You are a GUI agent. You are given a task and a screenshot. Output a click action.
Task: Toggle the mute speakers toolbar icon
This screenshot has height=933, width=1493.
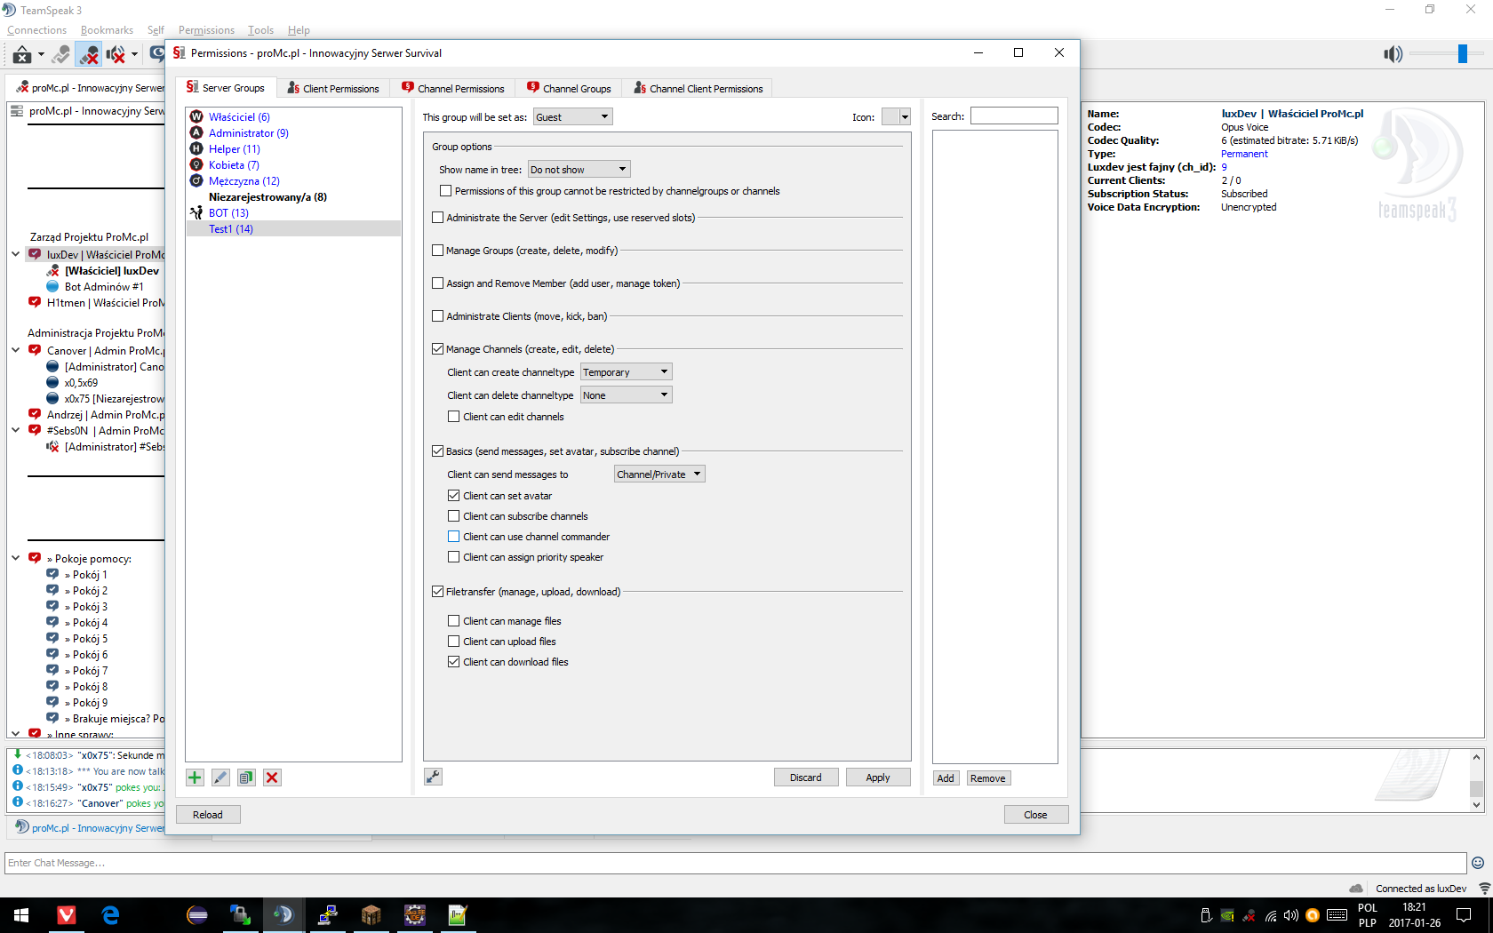coord(116,54)
